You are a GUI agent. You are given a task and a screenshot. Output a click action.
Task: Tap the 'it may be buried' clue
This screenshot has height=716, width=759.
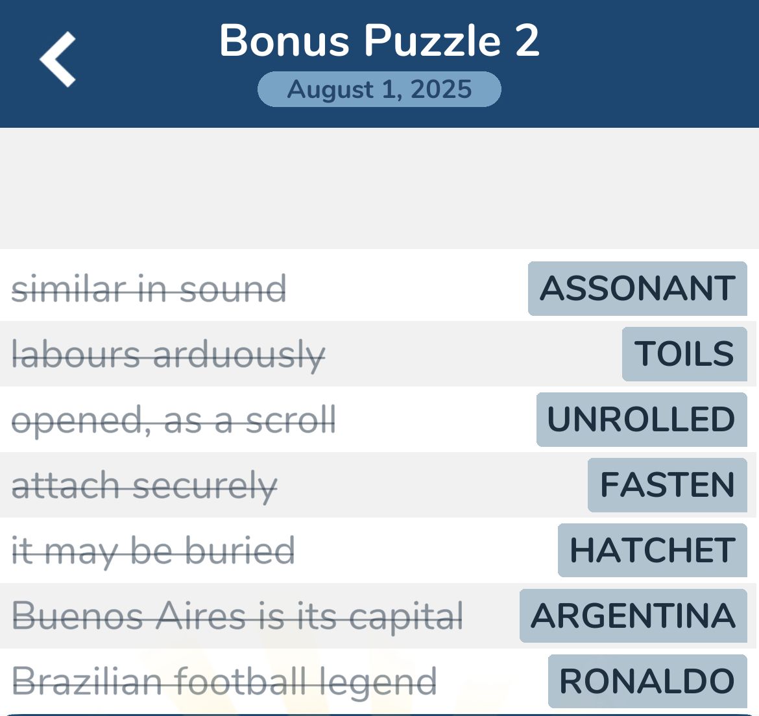(154, 551)
